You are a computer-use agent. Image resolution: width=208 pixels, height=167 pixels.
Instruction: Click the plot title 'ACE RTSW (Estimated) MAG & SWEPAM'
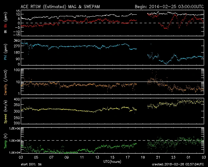(x=60, y=7)
